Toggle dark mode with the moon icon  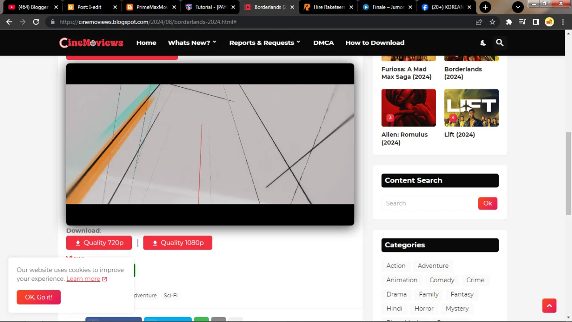(x=483, y=42)
